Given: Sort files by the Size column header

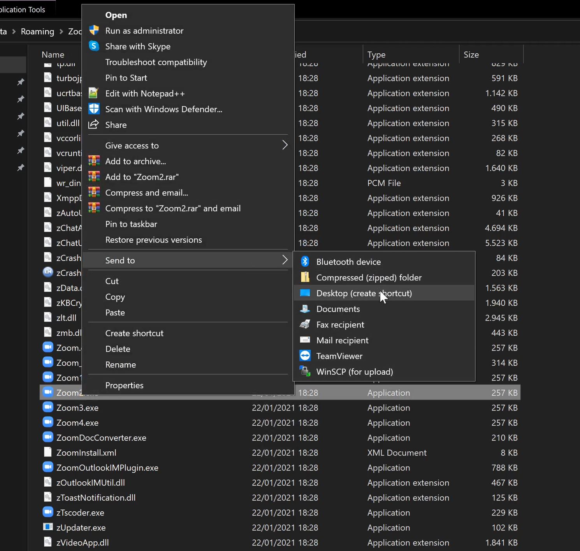Looking at the screenshot, I should point(471,55).
